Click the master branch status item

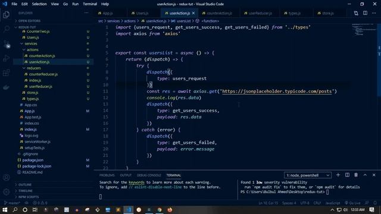[12, 203]
